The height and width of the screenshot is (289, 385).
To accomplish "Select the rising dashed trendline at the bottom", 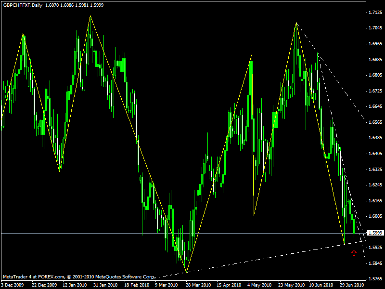I will (269, 257).
